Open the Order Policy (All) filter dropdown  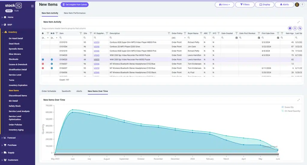179,38
